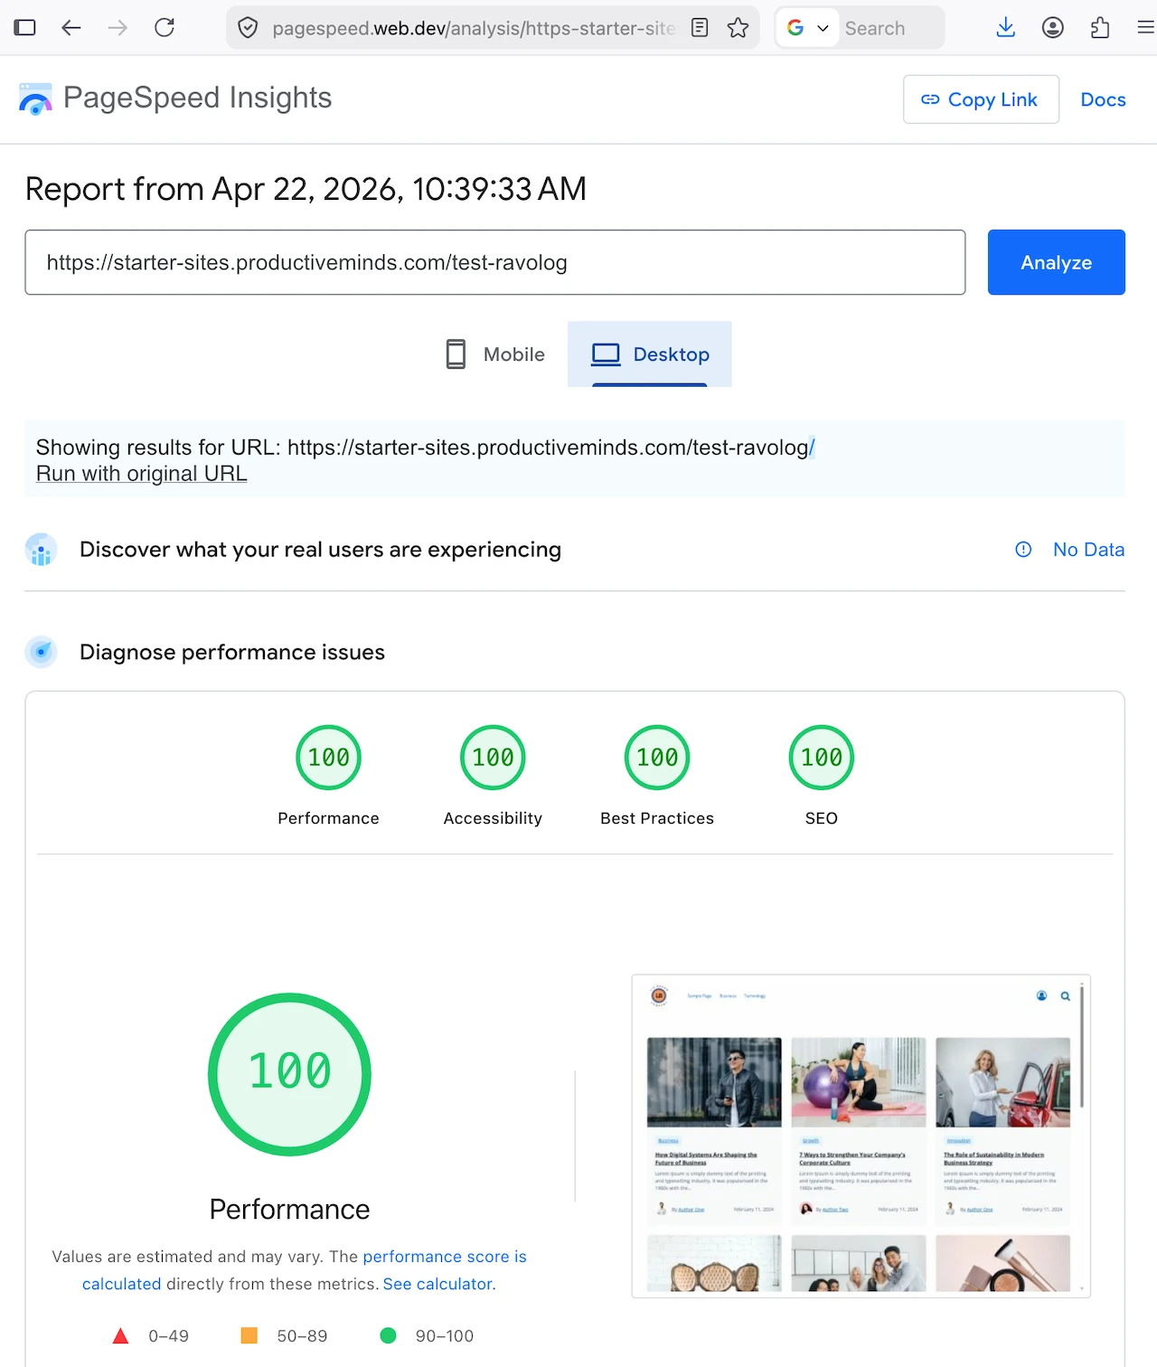Select the Desktop tab
The width and height of the screenshot is (1157, 1367).
[650, 354]
